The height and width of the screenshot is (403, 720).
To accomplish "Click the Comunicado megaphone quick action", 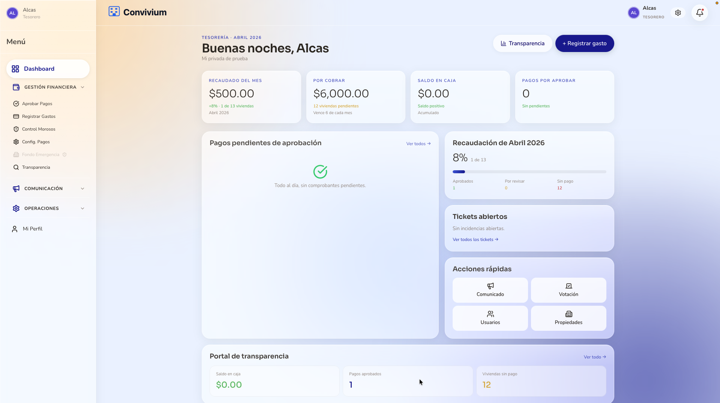I will (490, 290).
